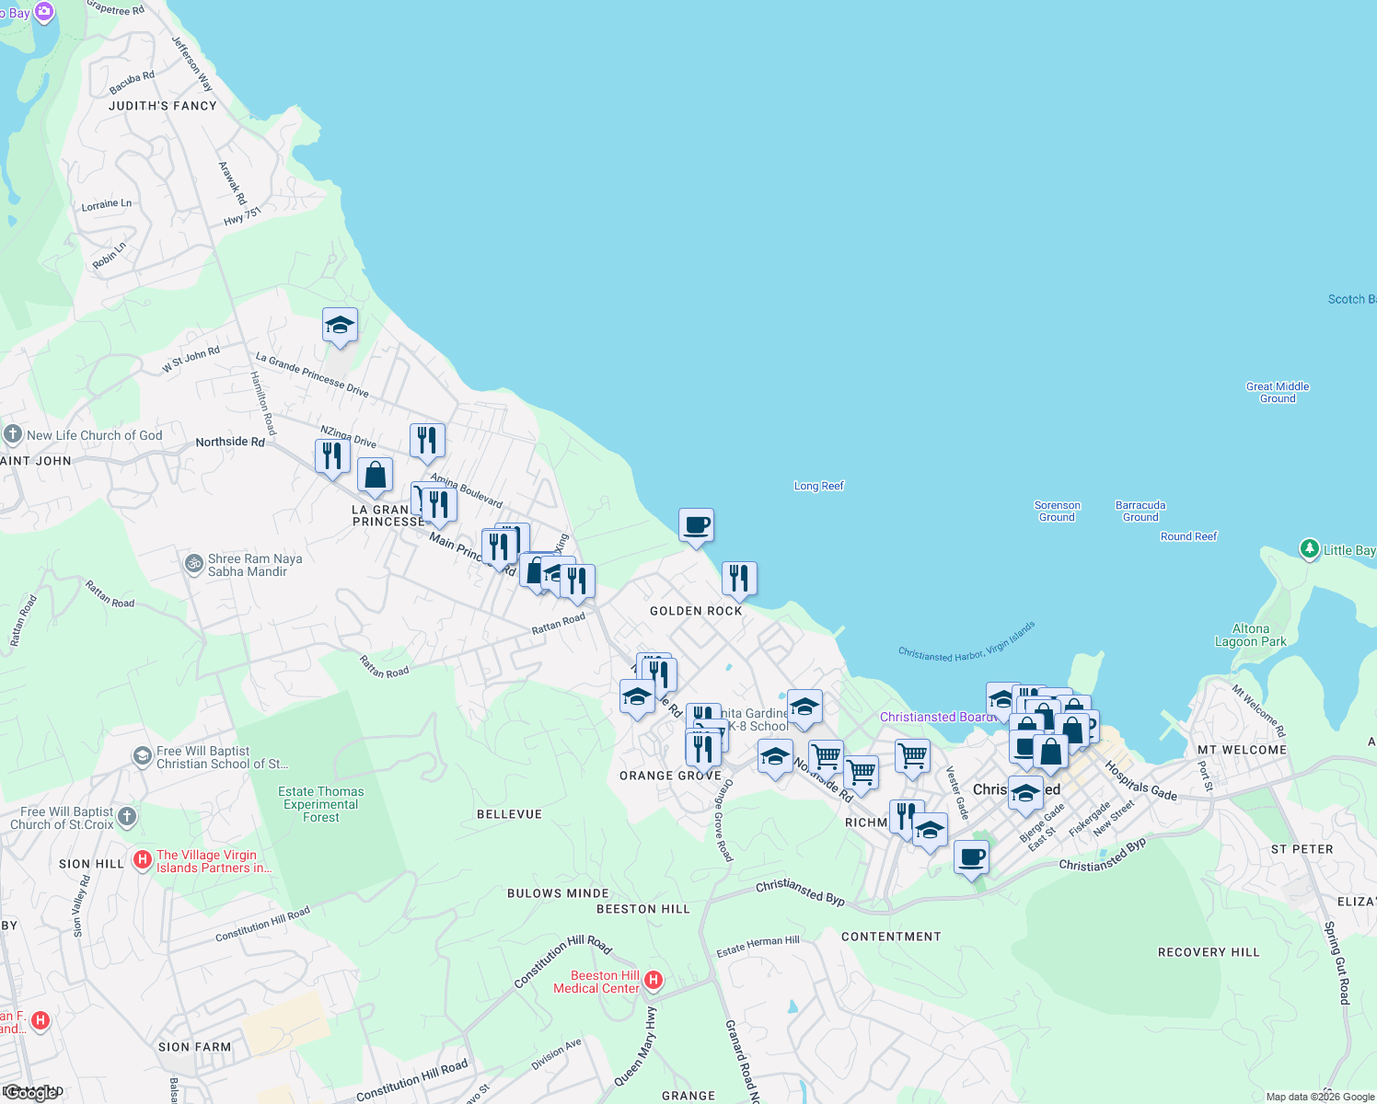Viewport: 1377px width, 1104px height.
Task: Click the coffee marker above Christiansted Byp
Action: click(971, 858)
